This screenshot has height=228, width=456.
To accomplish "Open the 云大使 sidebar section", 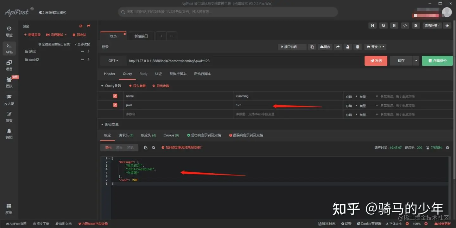I will pos(9,100).
